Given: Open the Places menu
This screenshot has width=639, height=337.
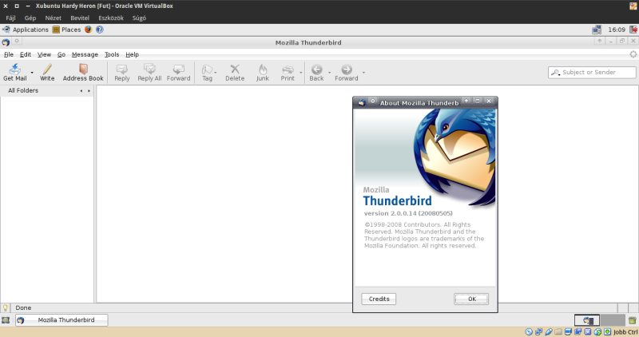Looking at the screenshot, I should [67, 30].
